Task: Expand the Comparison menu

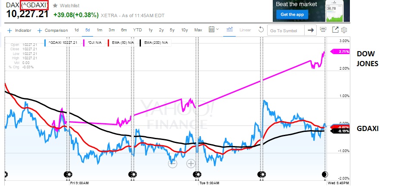Action: tap(53, 30)
